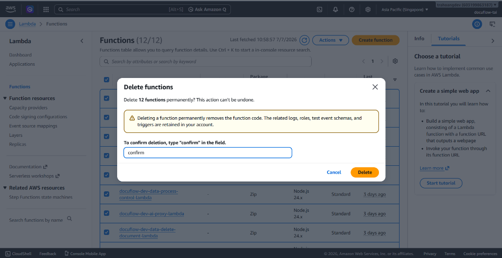Uncheck docuflow-dev-ai-proxy-lambda row checkbox
This screenshot has height=258, width=502.
click(106, 213)
